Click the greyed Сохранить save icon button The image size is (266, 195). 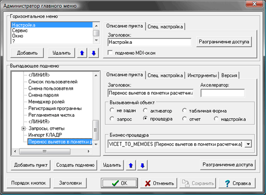198,183
